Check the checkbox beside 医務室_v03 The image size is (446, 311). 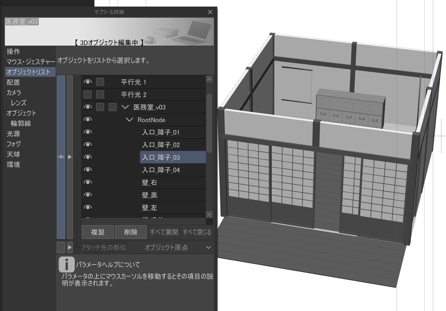click(99, 107)
